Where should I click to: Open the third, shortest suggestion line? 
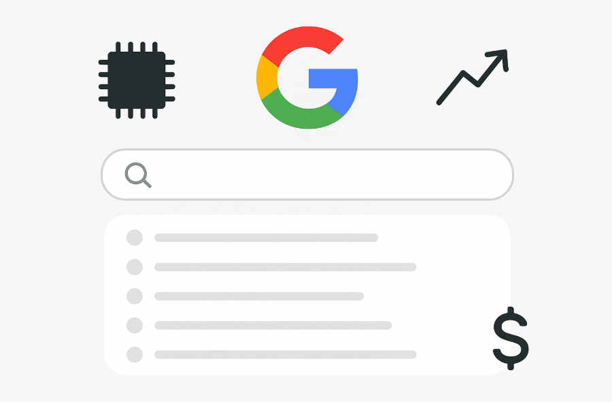point(259,297)
